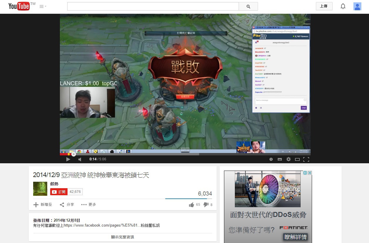The height and width of the screenshot is (243, 369).
Task: Mute the video with speaker icon
Action: (80, 159)
